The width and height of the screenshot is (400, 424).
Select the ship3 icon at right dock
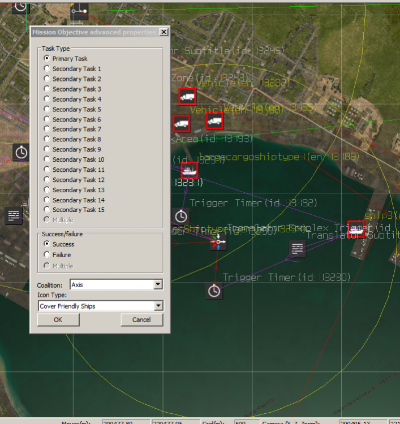(x=356, y=228)
